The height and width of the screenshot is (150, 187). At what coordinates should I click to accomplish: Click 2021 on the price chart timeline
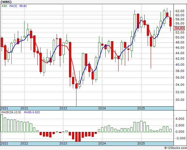pos(4,108)
